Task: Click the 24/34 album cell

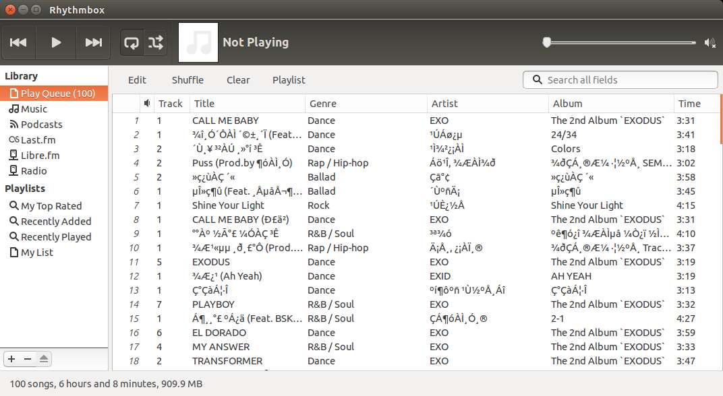Action: (563, 135)
